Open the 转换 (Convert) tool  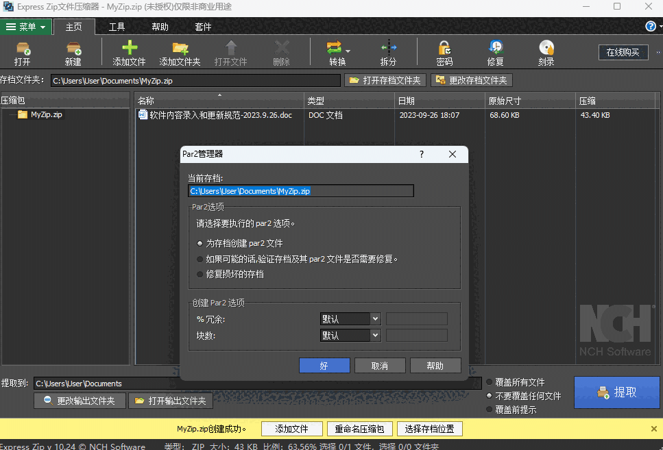(336, 49)
